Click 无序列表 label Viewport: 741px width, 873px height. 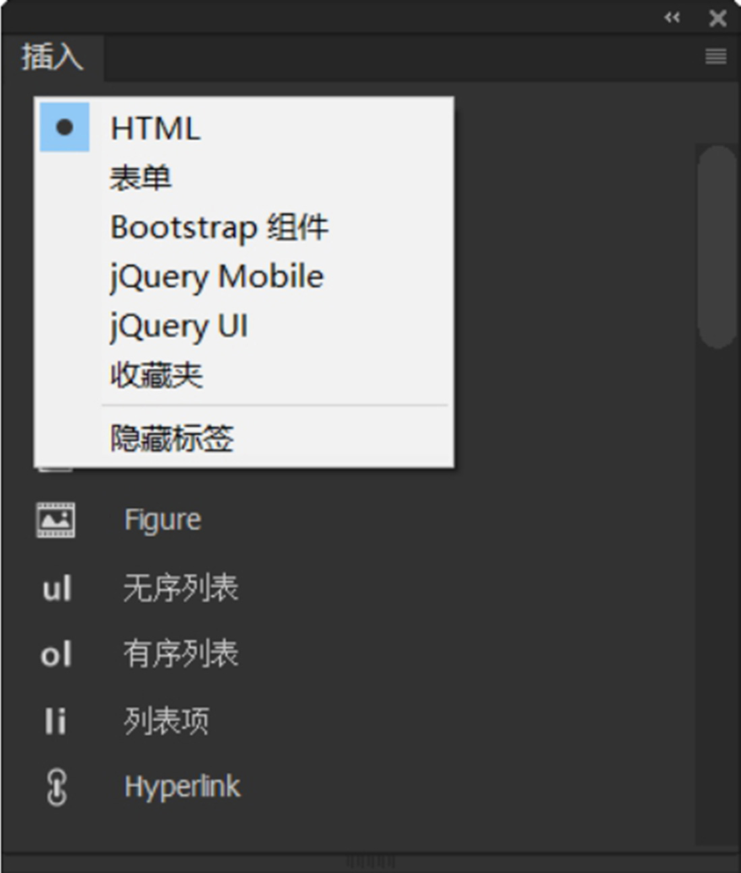pyautogui.click(x=181, y=588)
